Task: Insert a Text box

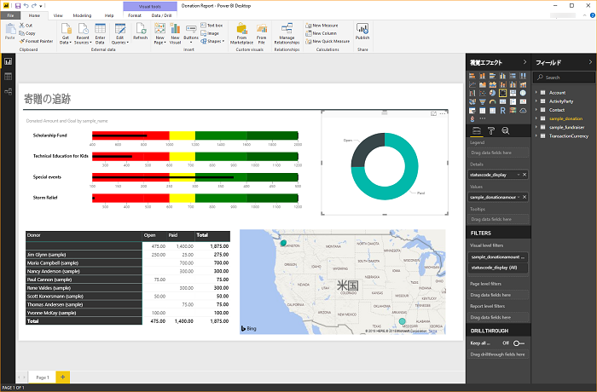Action: tap(215, 26)
